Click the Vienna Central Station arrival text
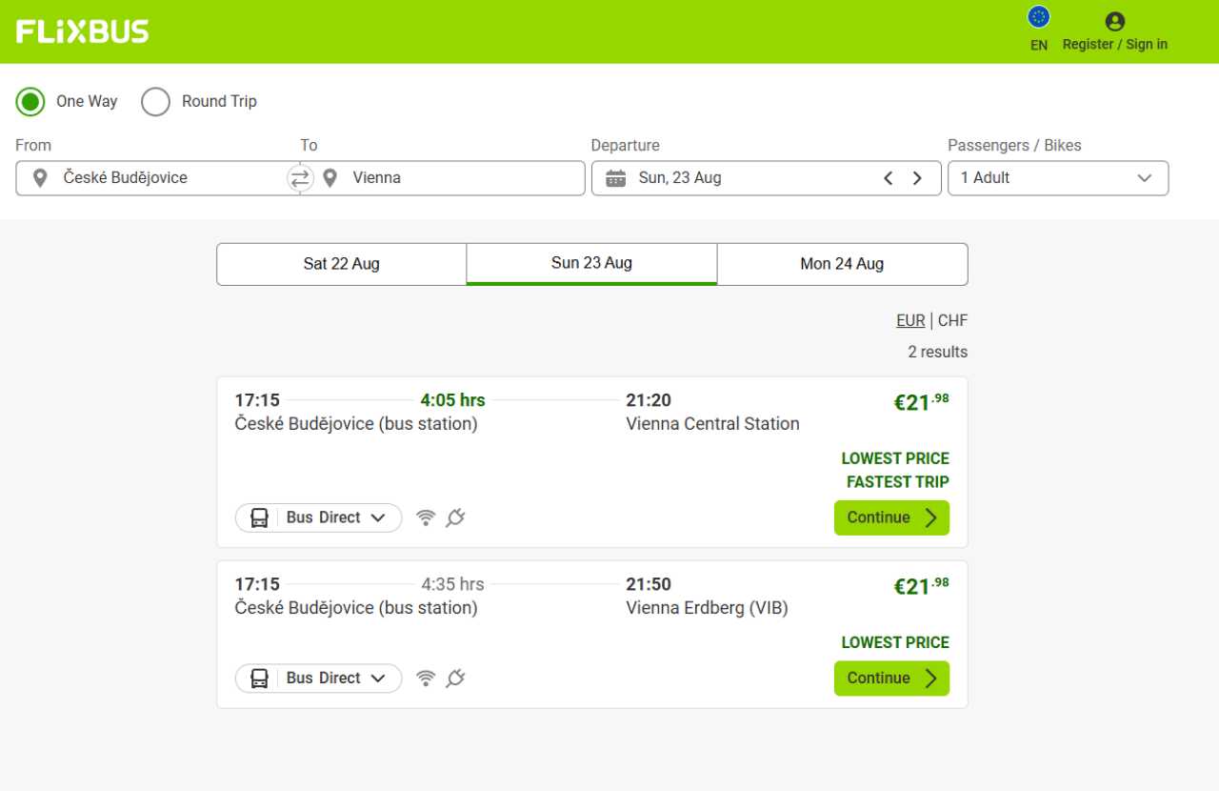This screenshot has height=791, width=1219. pos(712,424)
